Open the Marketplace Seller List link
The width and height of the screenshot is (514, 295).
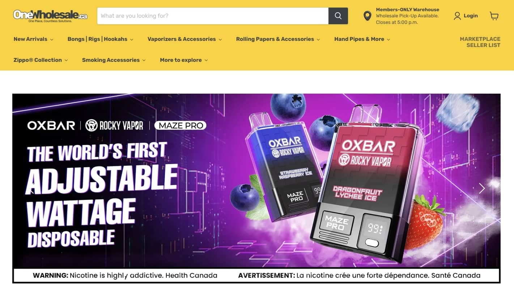coord(480,42)
